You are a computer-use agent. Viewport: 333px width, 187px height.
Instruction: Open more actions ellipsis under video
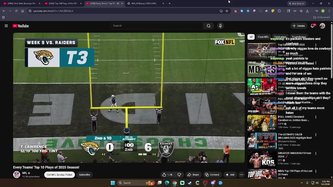241,175
